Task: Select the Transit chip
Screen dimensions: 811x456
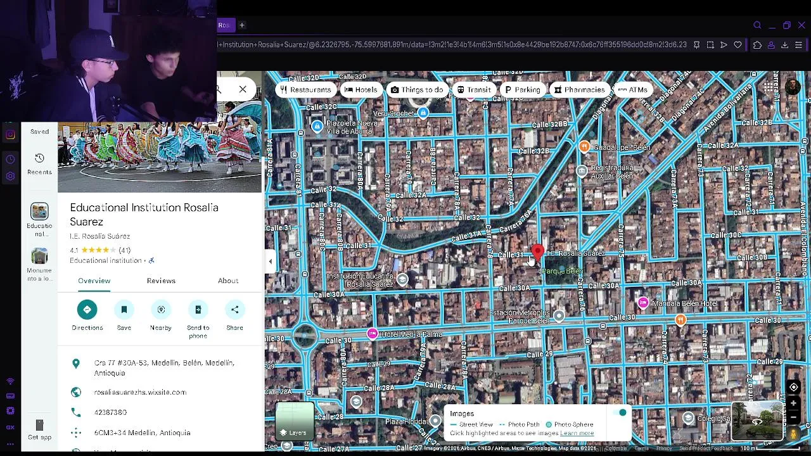Action: tap(474, 90)
